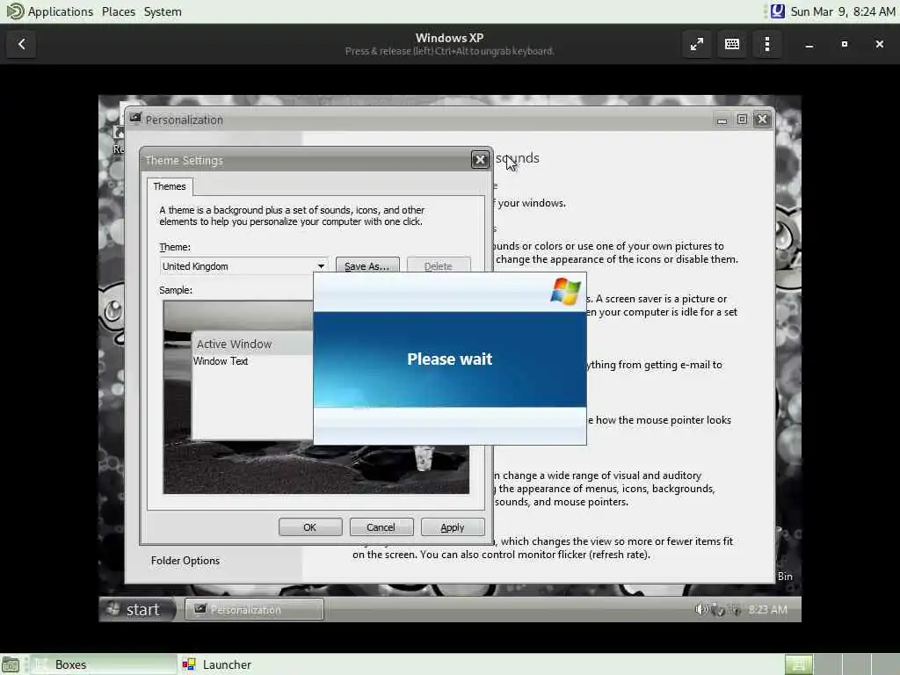Open the System menu
The width and height of the screenshot is (900, 675).
coord(163,11)
